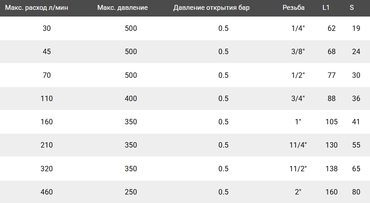Click the S column header
370x203 pixels.
coord(352,8)
